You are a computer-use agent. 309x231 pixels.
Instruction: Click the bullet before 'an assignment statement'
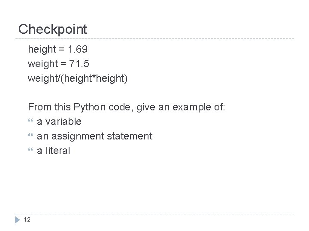[x=30, y=136]
